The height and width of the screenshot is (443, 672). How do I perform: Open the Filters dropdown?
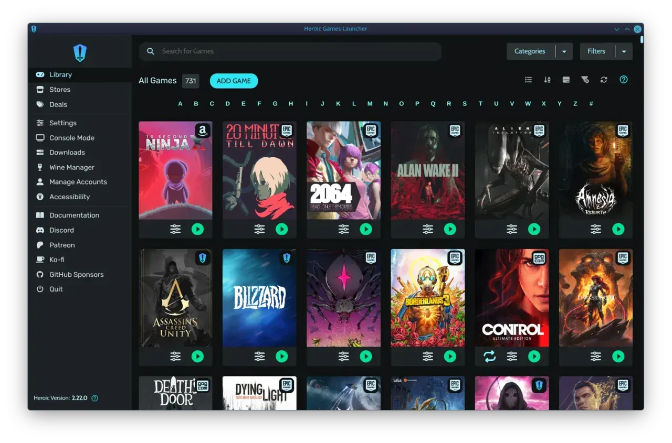624,51
